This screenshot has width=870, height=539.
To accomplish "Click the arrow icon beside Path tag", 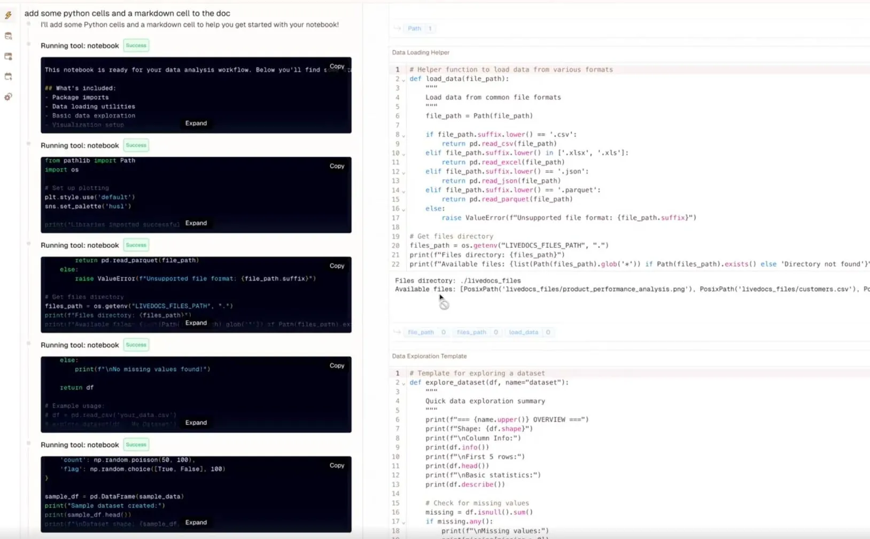I will coord(397,28).
